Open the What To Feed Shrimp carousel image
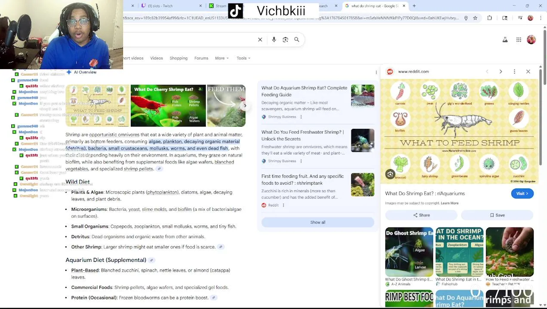Viewport: 547px width, 309px height. coord(97,106)
